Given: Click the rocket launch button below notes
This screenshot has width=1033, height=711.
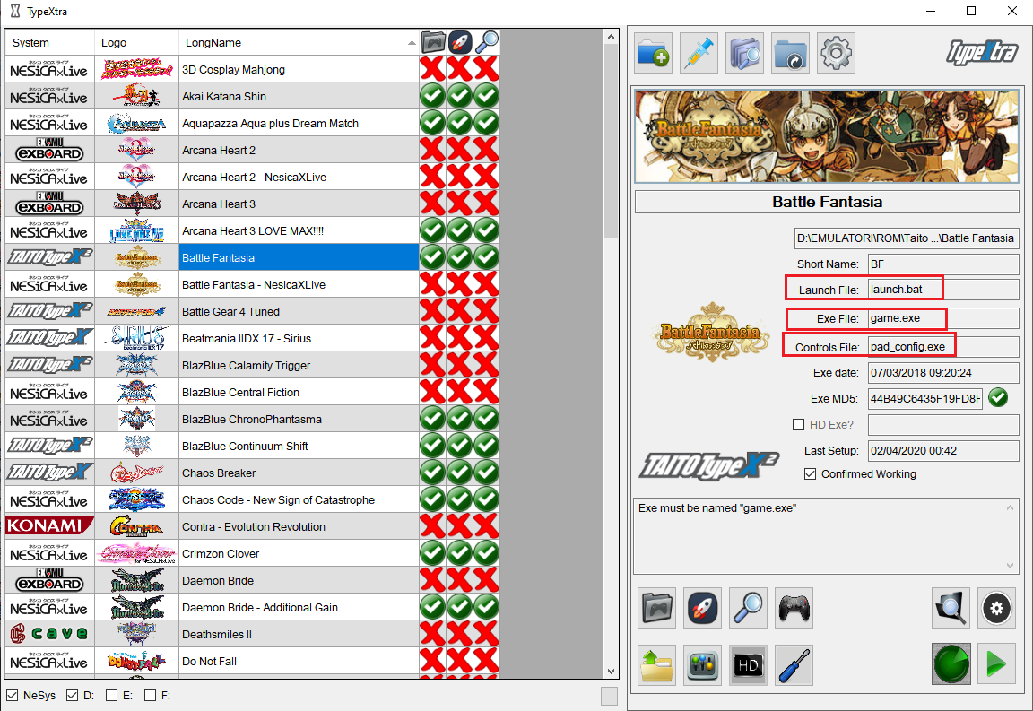Looking at the screenshot, I should pos(702,608).
